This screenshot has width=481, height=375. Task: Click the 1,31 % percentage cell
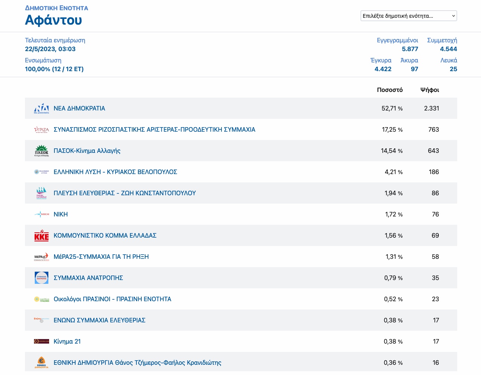pos(394,257)
